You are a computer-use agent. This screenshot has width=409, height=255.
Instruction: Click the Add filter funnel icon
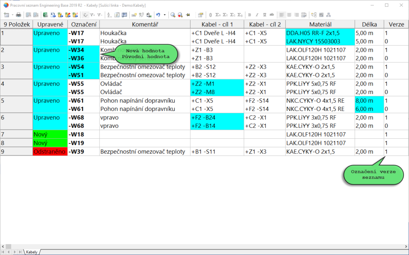click(92, 15)
